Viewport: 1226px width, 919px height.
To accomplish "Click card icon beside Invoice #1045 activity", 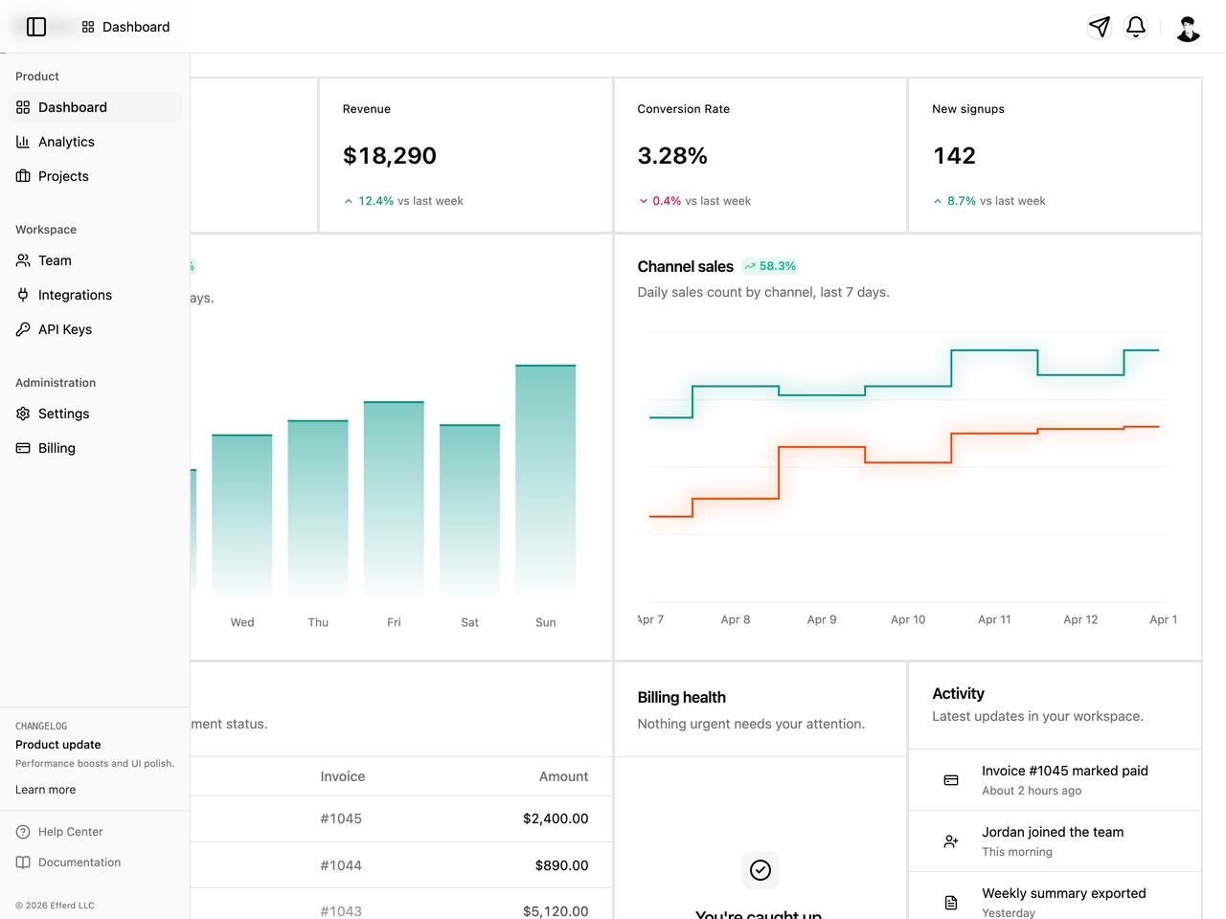I will click(951, 780).
